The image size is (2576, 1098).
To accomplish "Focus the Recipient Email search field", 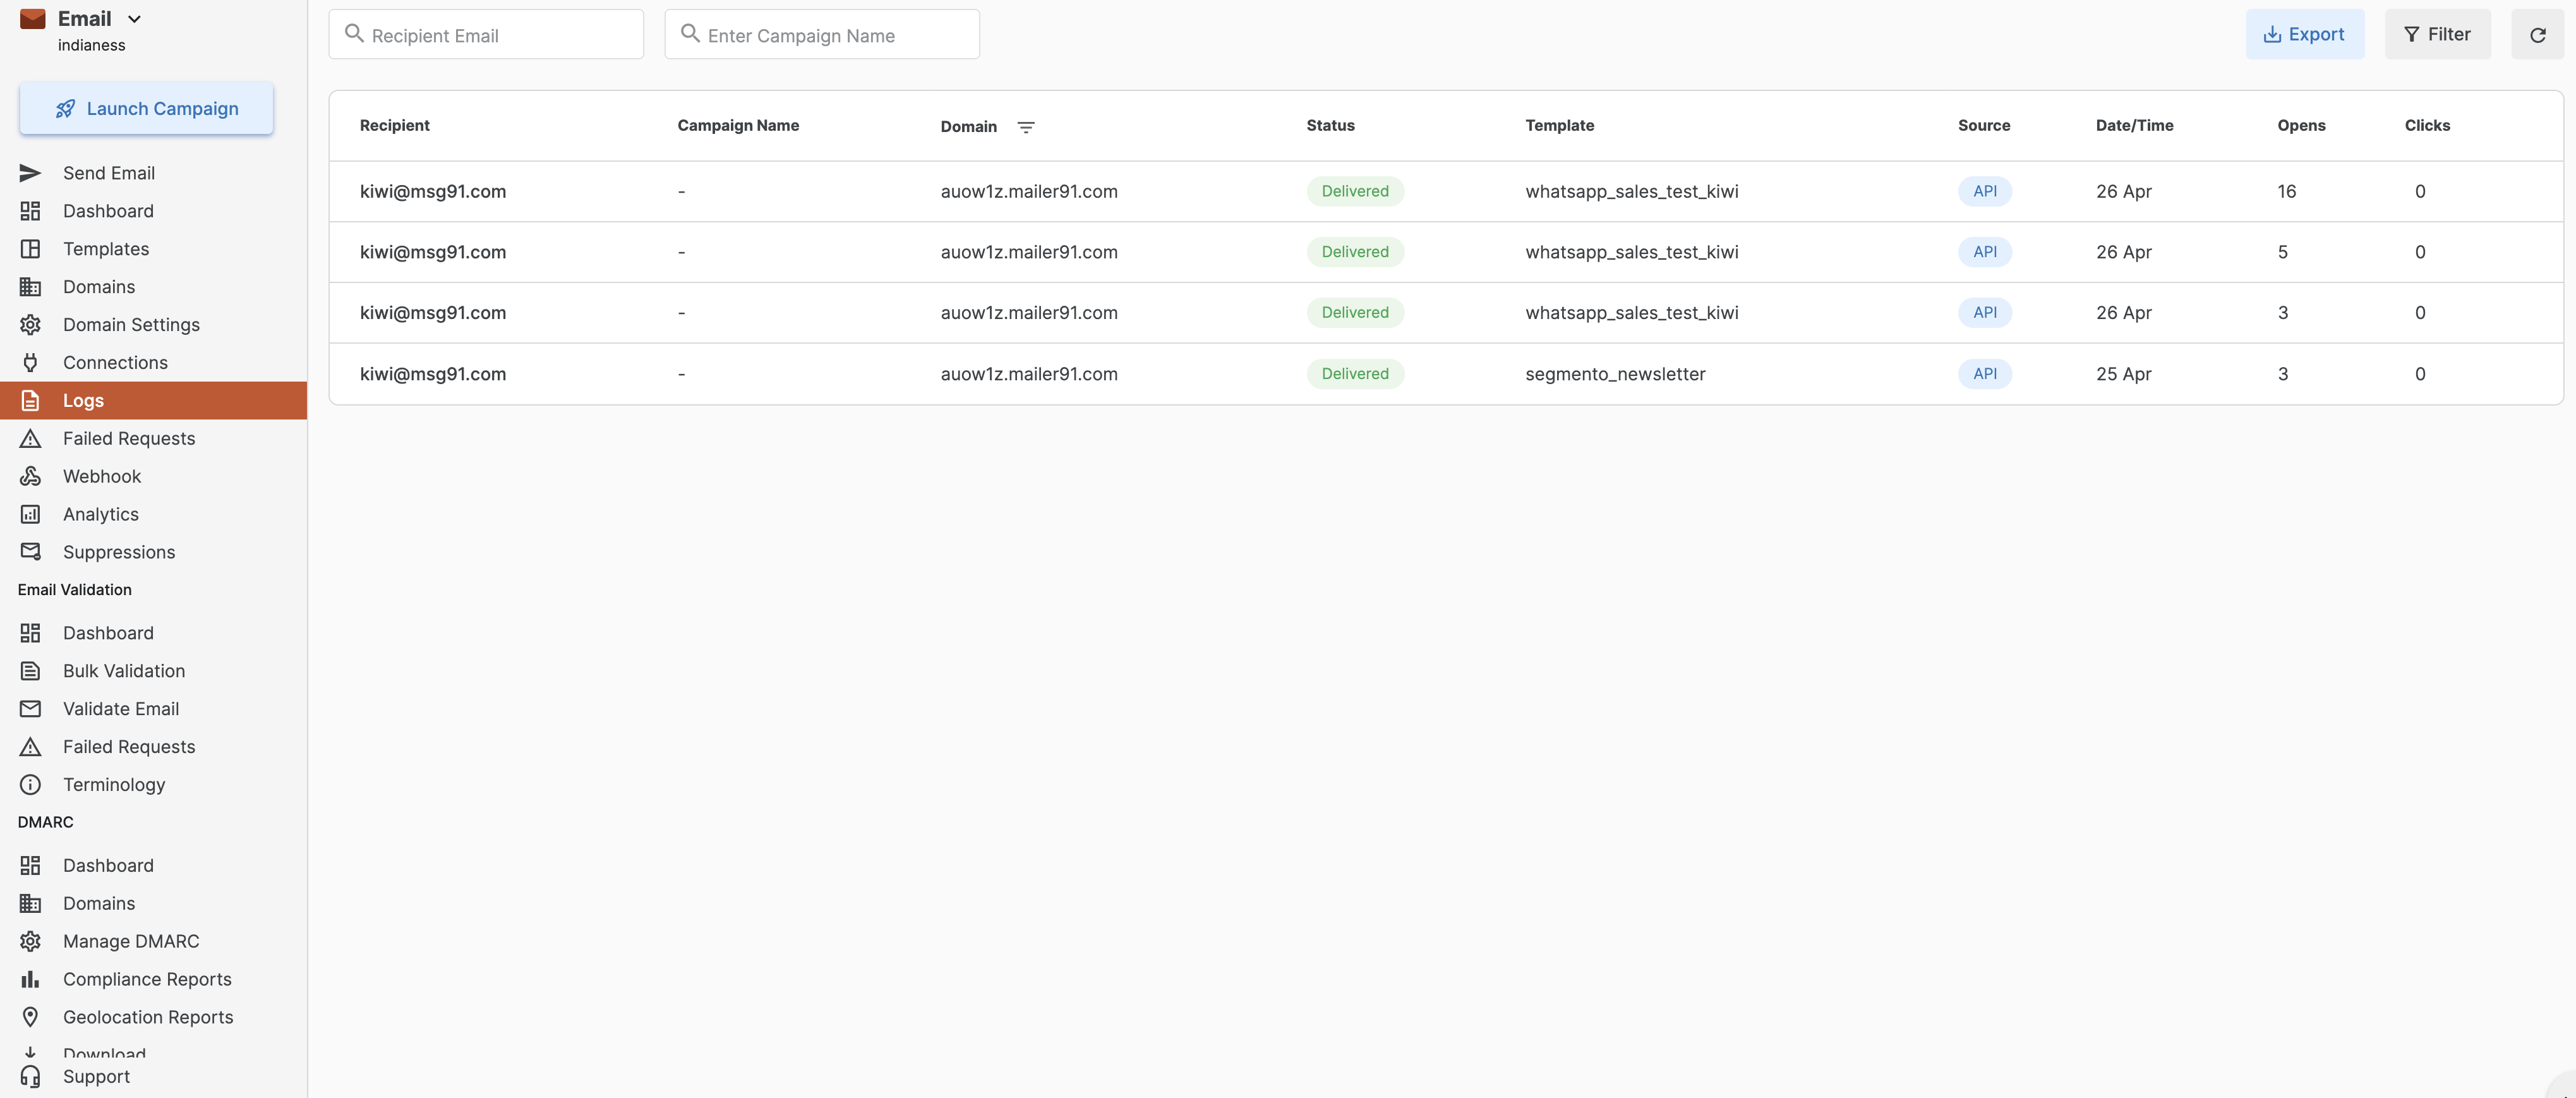I will (486, 35).
